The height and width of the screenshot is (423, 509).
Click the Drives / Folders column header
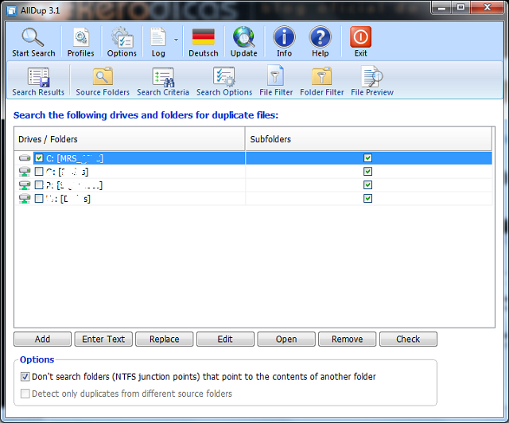(130, 139)
